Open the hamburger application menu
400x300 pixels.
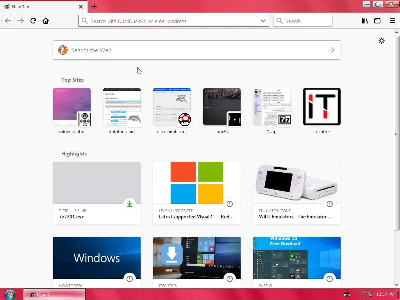coord(392,21)
